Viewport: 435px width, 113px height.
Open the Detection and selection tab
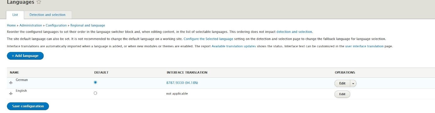(x=47, y=15)
